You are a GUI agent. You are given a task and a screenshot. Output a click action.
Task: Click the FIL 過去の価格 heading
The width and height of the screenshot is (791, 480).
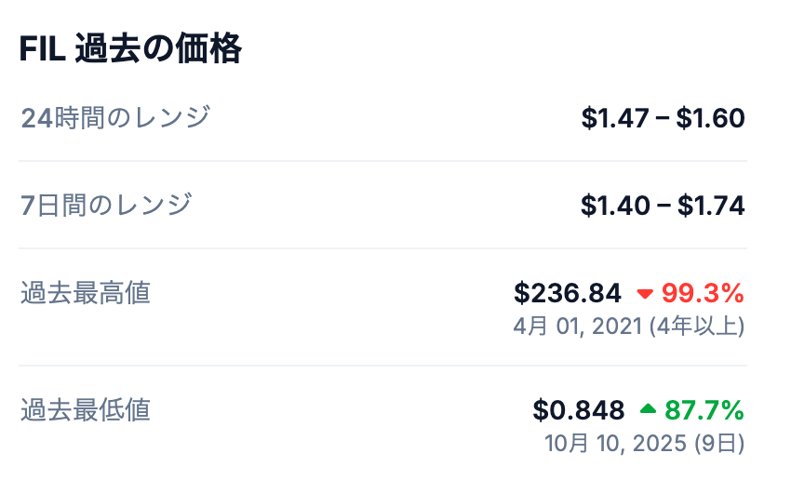[x=130, y=49]
